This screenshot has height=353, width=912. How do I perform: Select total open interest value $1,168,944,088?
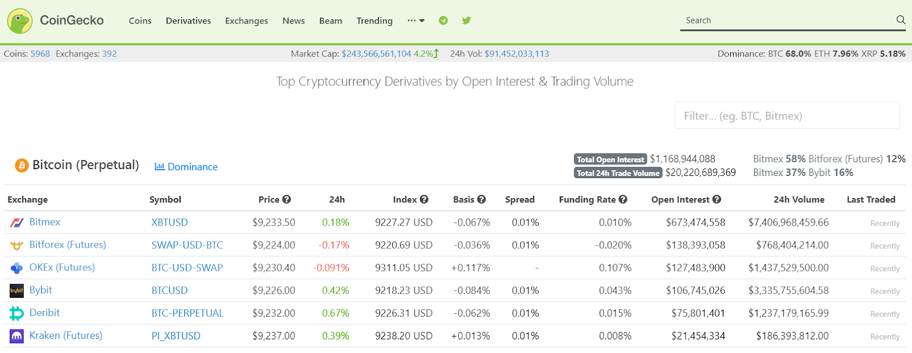(x=682, y=159)
